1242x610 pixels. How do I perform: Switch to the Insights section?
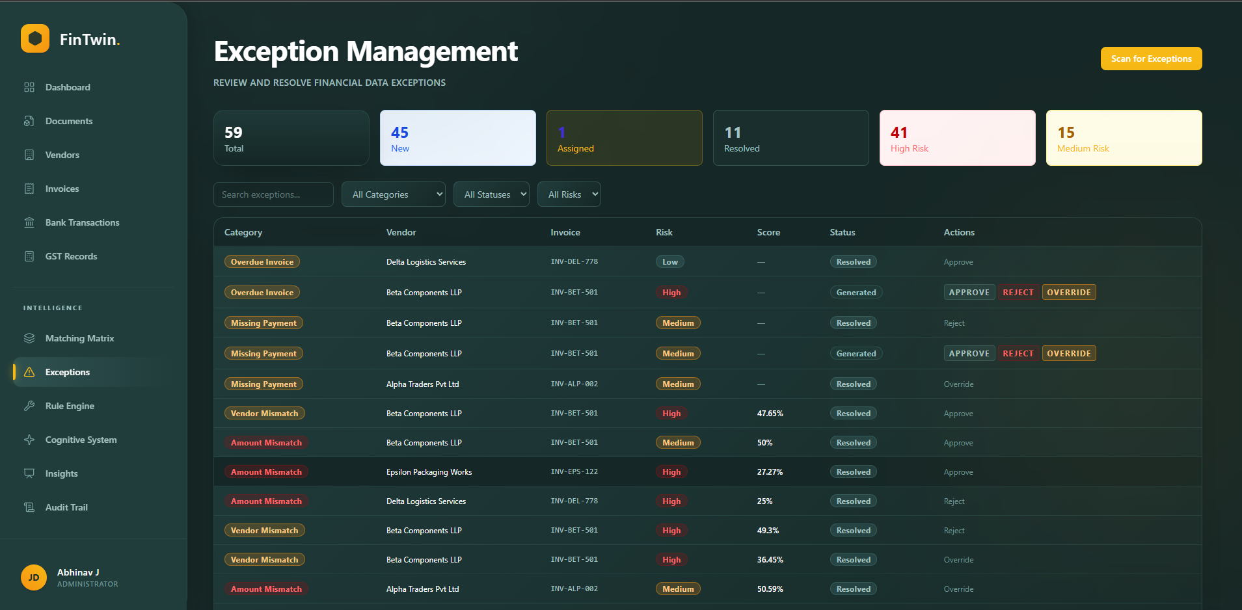(61, 473)
